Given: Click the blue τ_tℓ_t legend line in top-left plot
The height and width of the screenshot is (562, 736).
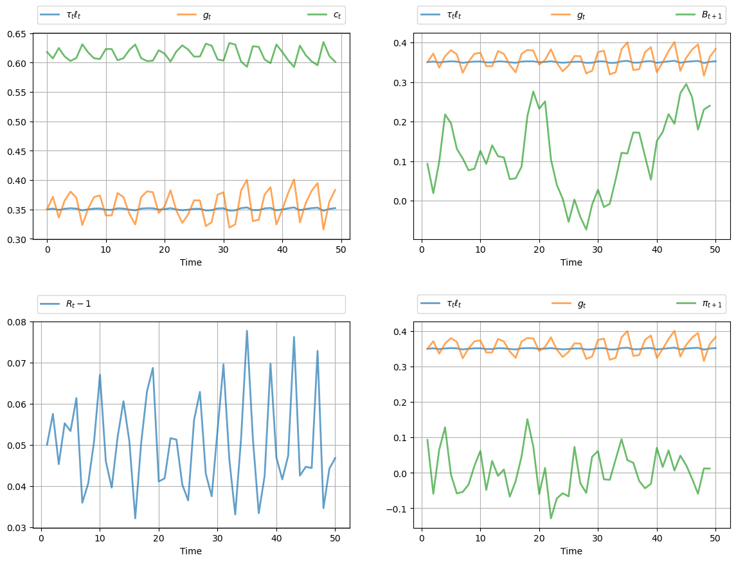Looking at the screenshot, I should tap(50, 15).
